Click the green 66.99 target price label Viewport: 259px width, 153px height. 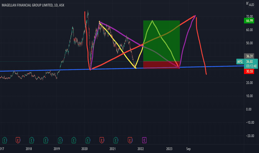249,21
